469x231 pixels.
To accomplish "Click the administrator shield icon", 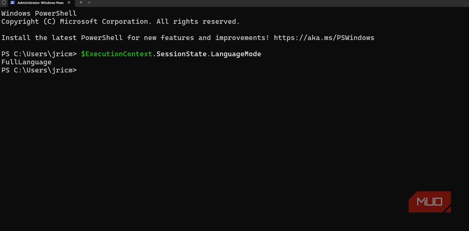I will point(4,3).
